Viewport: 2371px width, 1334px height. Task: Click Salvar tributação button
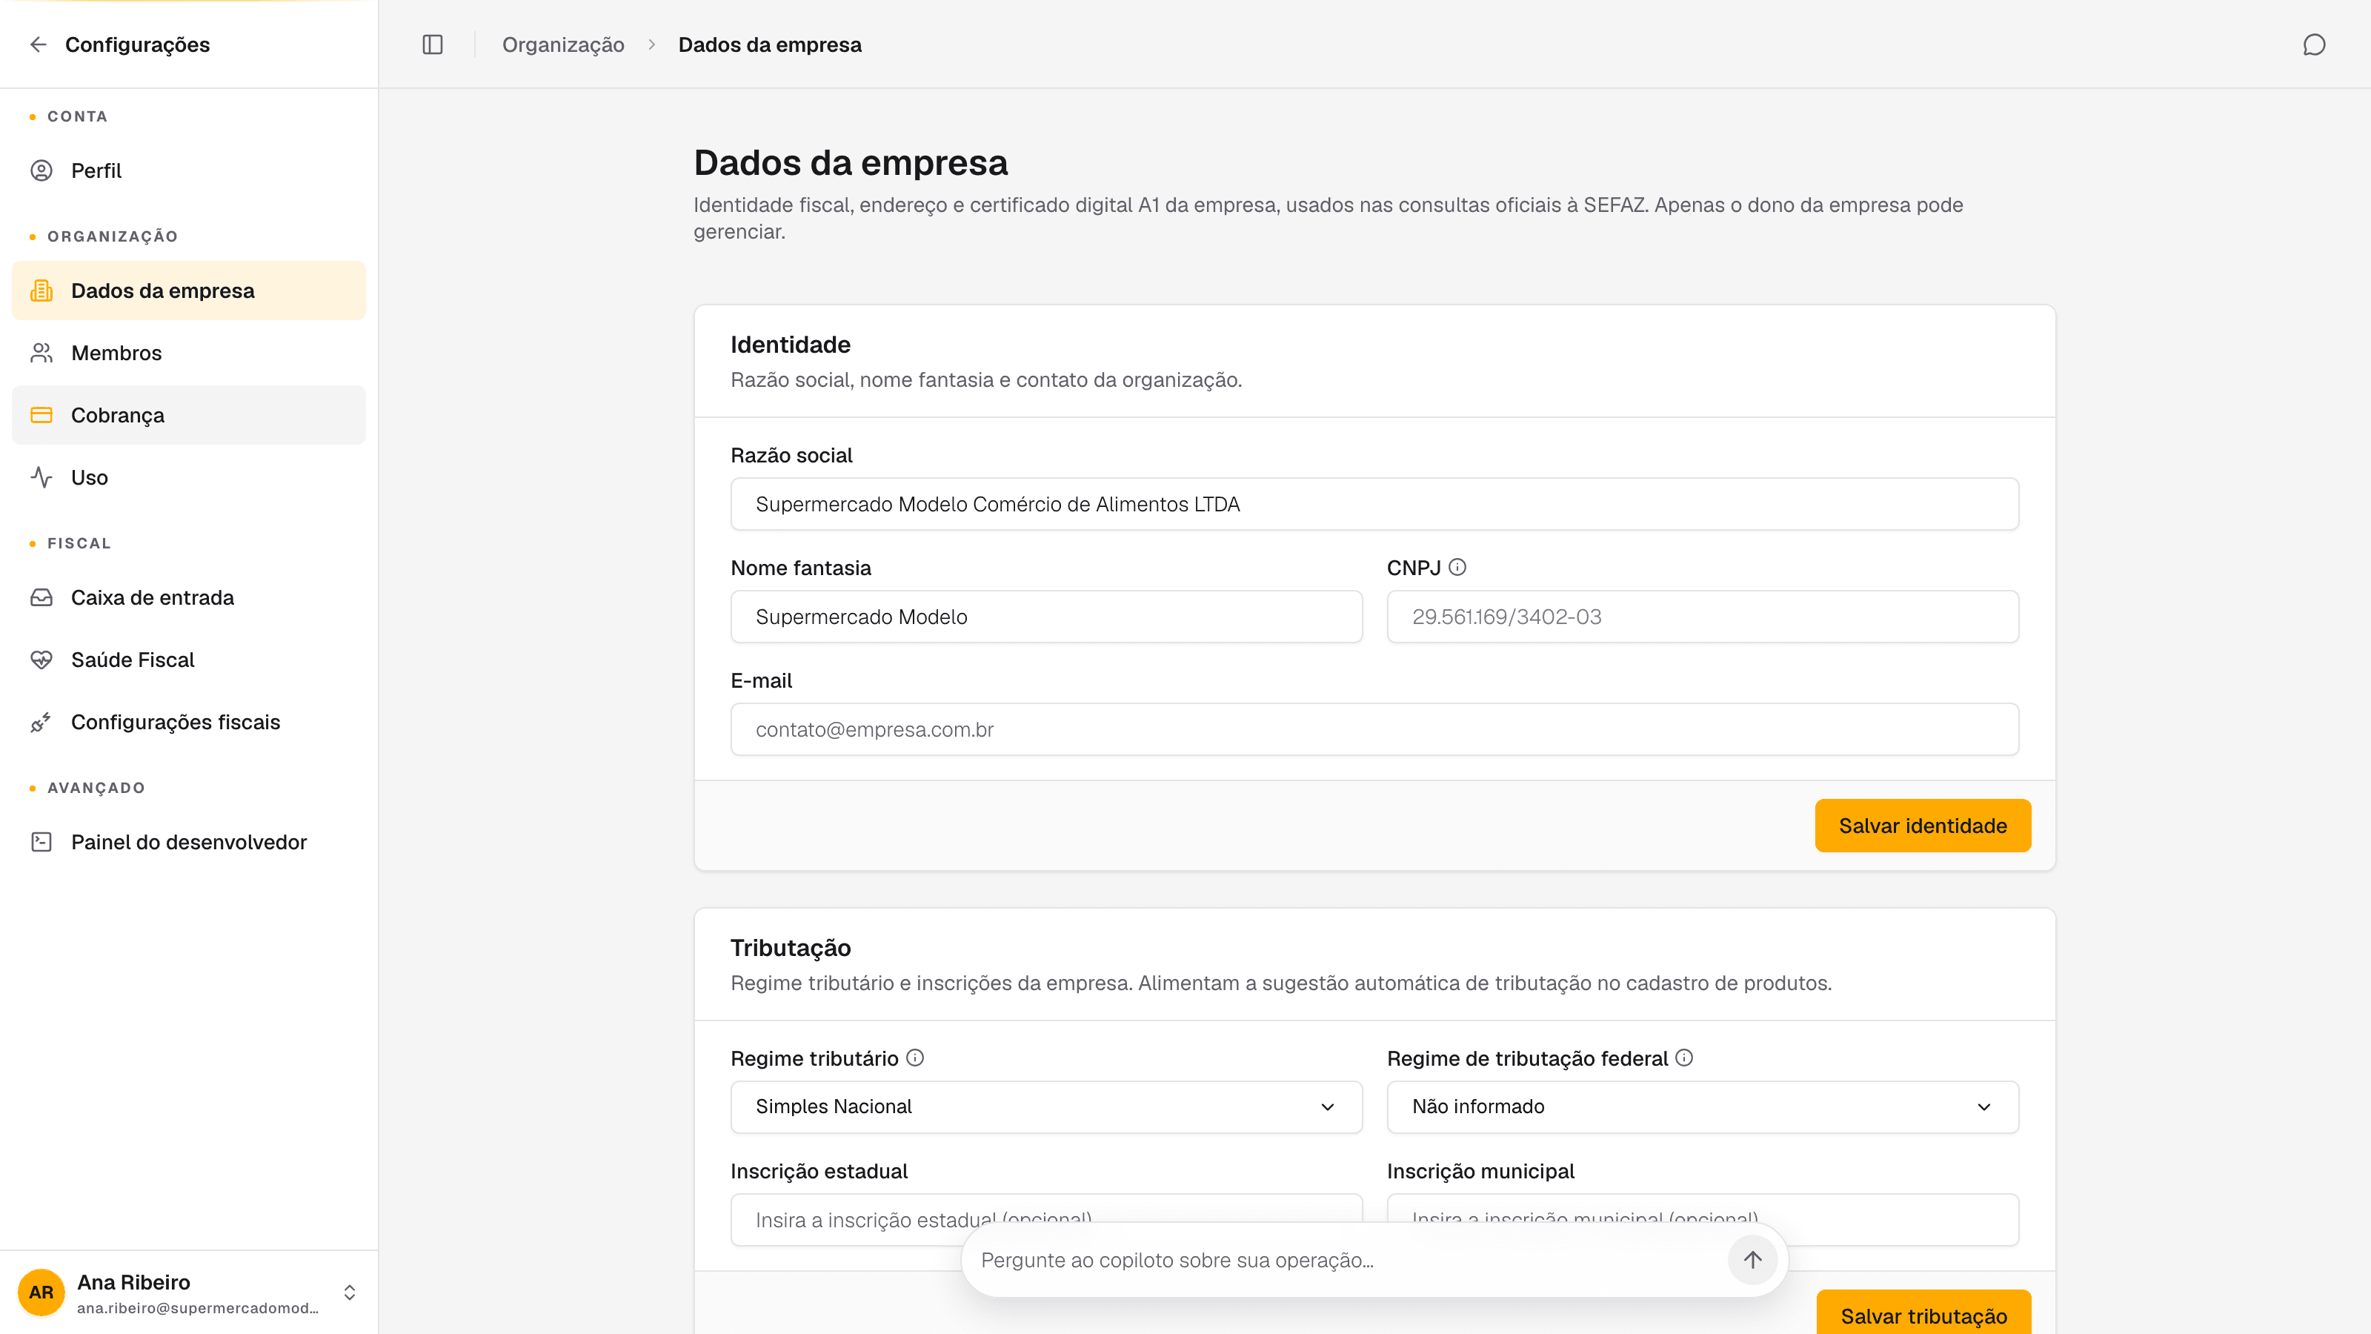coord(1923,1315)
